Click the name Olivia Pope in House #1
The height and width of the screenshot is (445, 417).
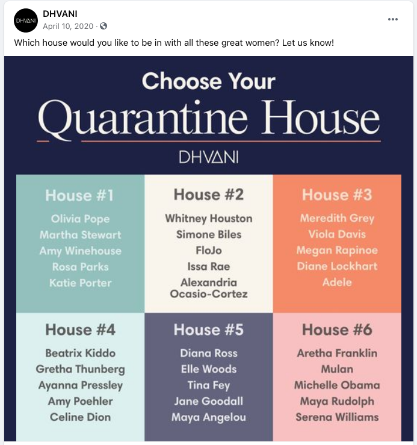click(x=80, y=219)
